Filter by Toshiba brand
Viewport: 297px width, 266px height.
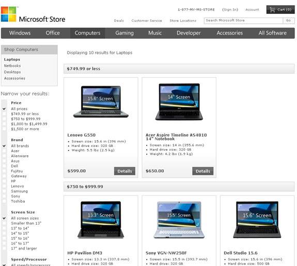[x=4, y=201]
